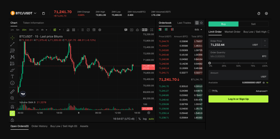
Task: Toggle lock all drawings icon
Action: coord(12,120)
